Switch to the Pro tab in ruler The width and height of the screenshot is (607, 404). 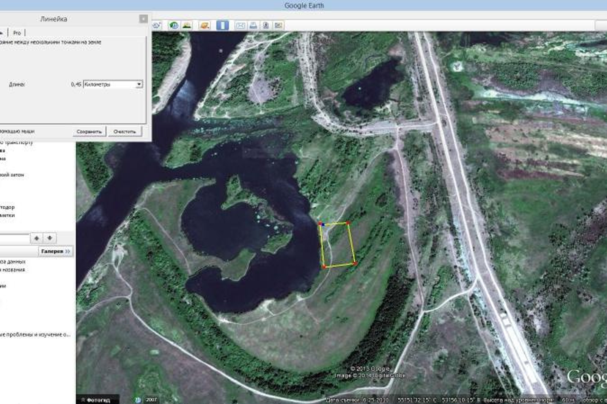tap(17, 33)
